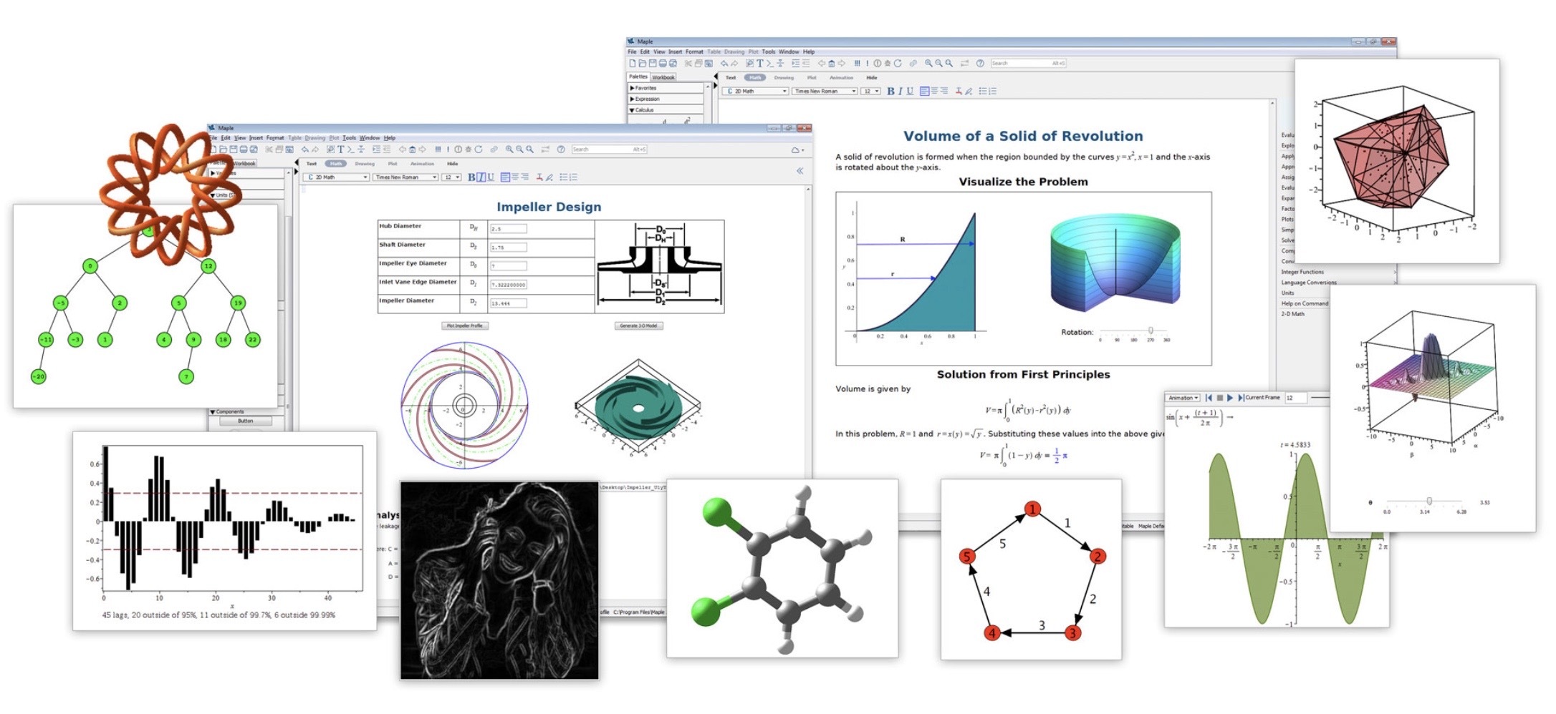Open 2D Math style dropdown in Solid of Revolution window
The image size is (1556, 714).
[x=755, y=92]
